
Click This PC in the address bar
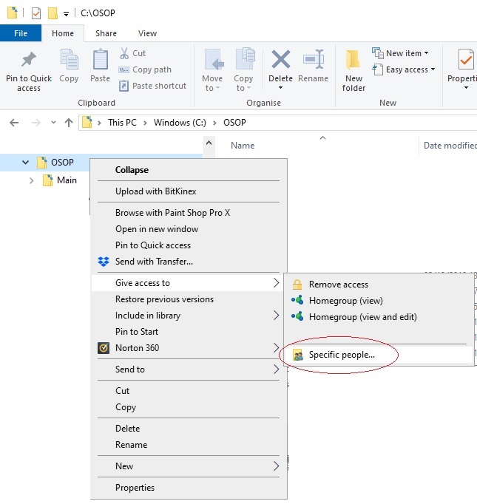point(122,123)
